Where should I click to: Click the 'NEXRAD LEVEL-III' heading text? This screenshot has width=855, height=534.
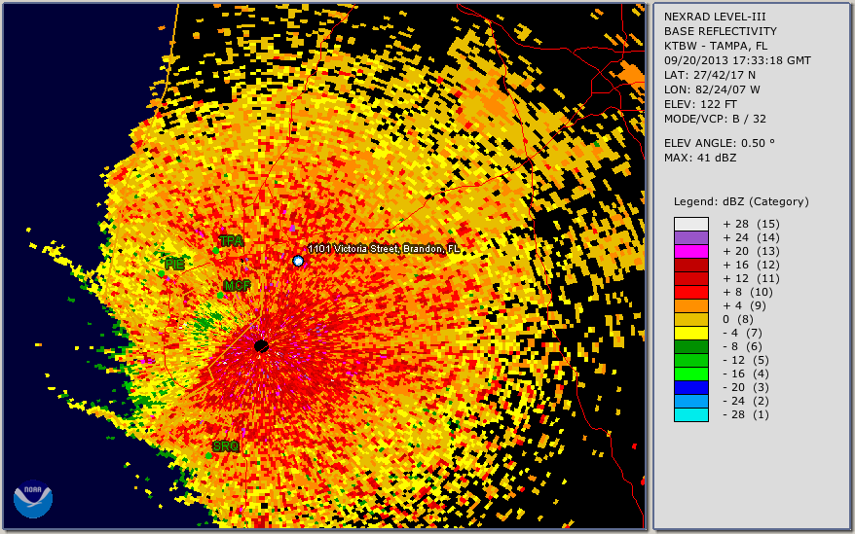715,17
